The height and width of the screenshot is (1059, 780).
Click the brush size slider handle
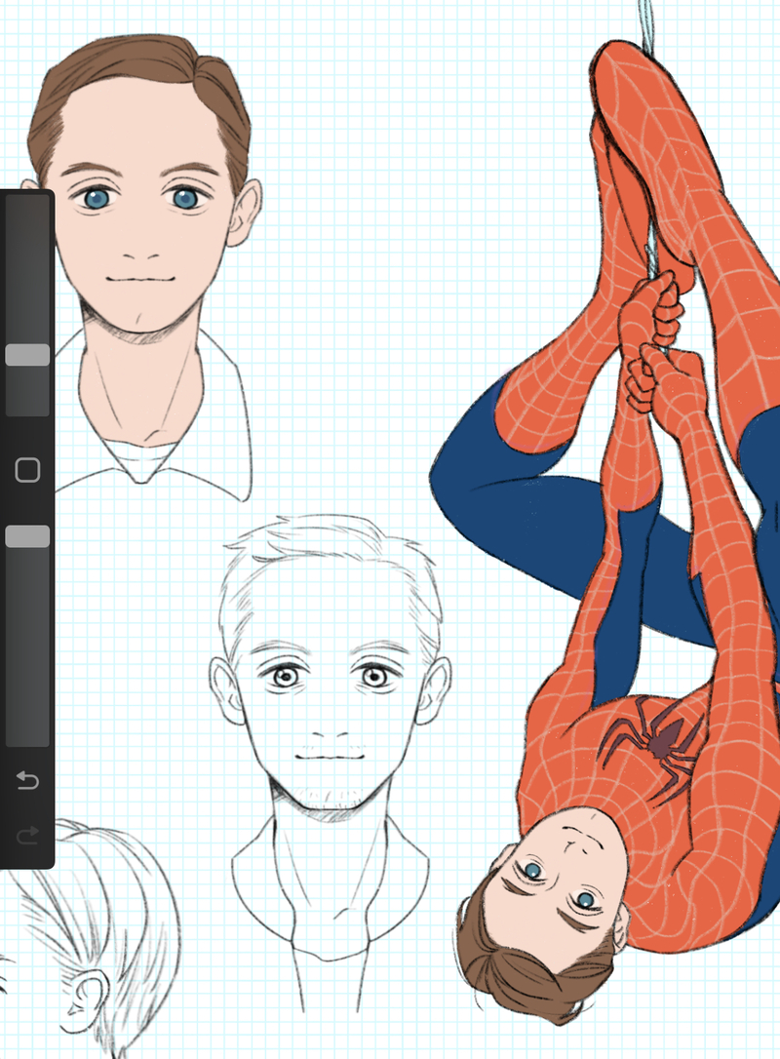pyautogui.click(x=27, y=355)
